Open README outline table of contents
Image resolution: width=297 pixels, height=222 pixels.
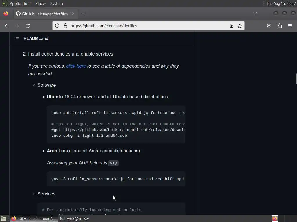click(x=17, y=39)
